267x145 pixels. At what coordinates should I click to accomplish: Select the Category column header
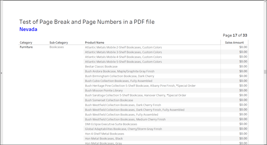pos(26,43)
